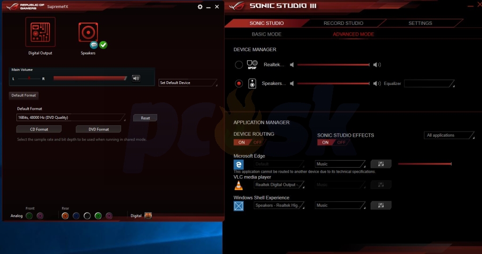
Task: Click the DVD Format button
Action: [x=98, y=129]
